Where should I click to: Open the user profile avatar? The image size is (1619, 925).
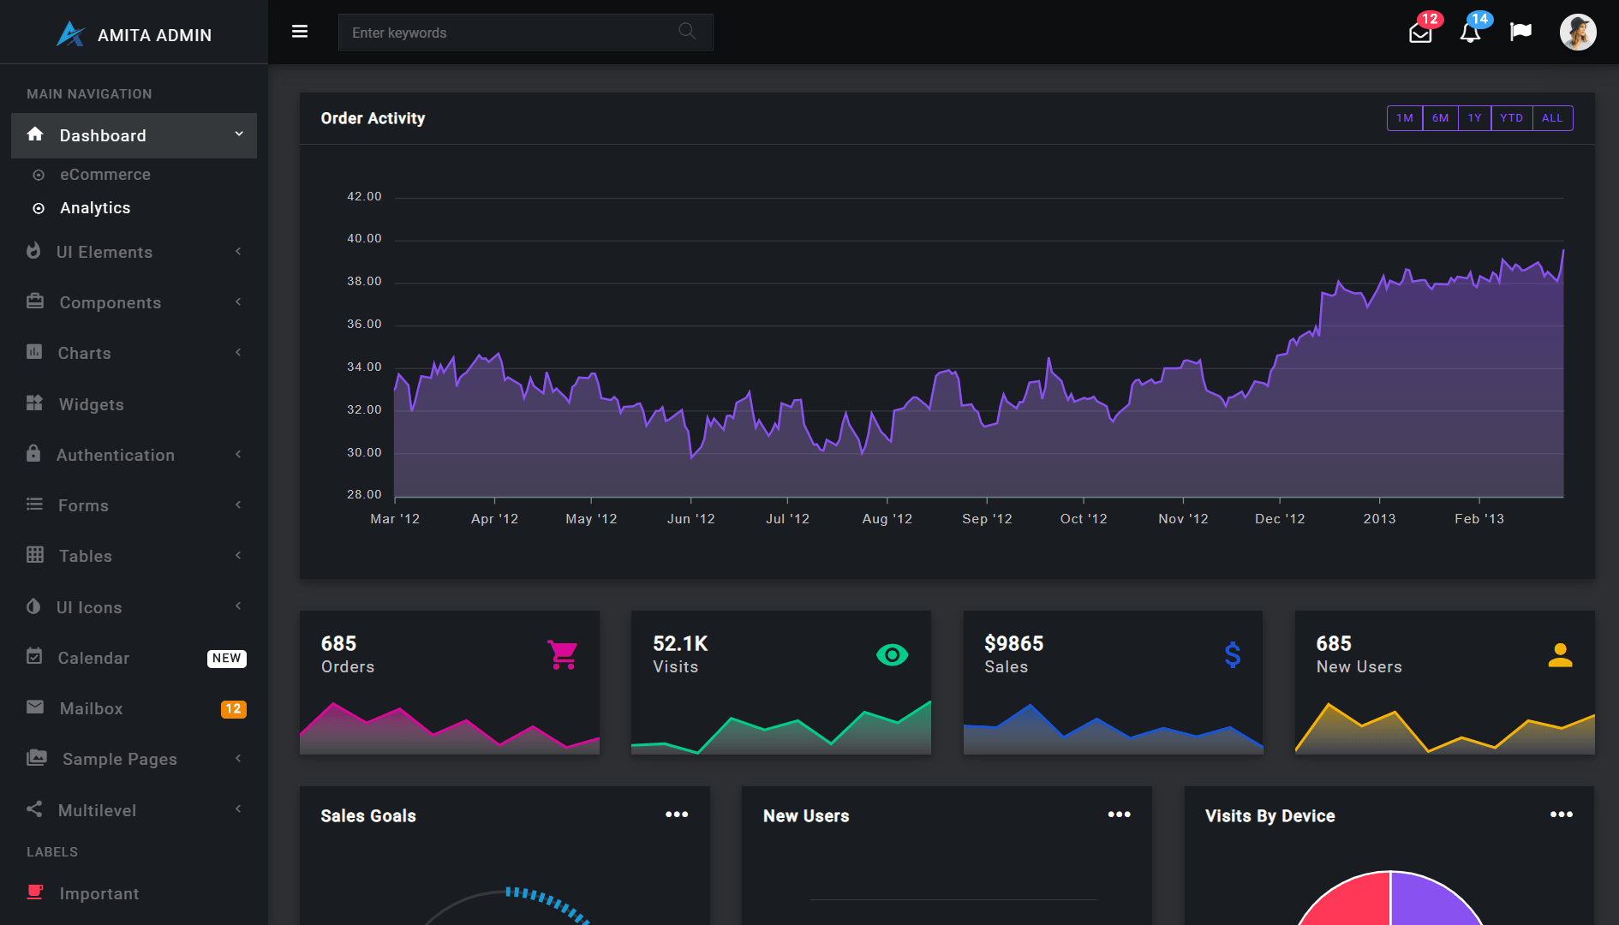tap(1577, 33)
